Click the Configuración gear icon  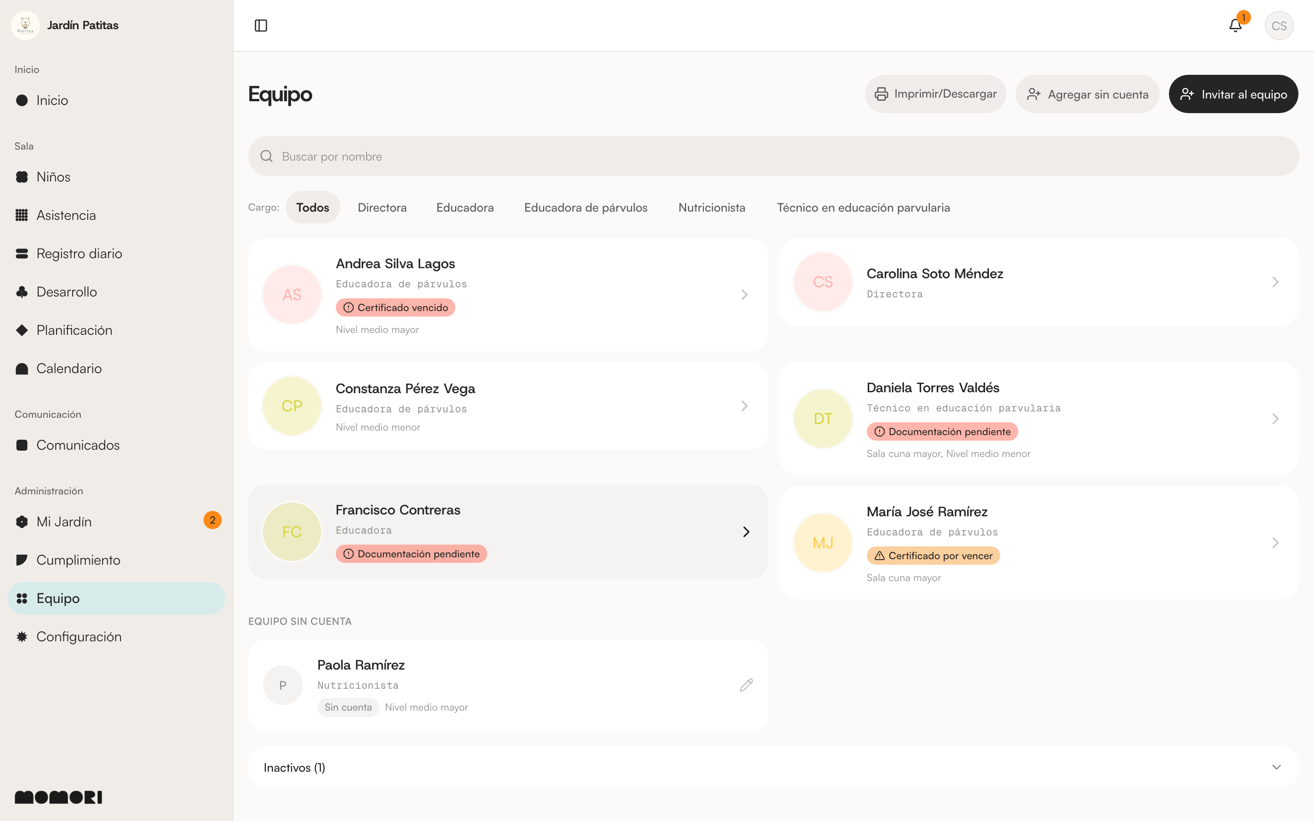coord(22,637)
